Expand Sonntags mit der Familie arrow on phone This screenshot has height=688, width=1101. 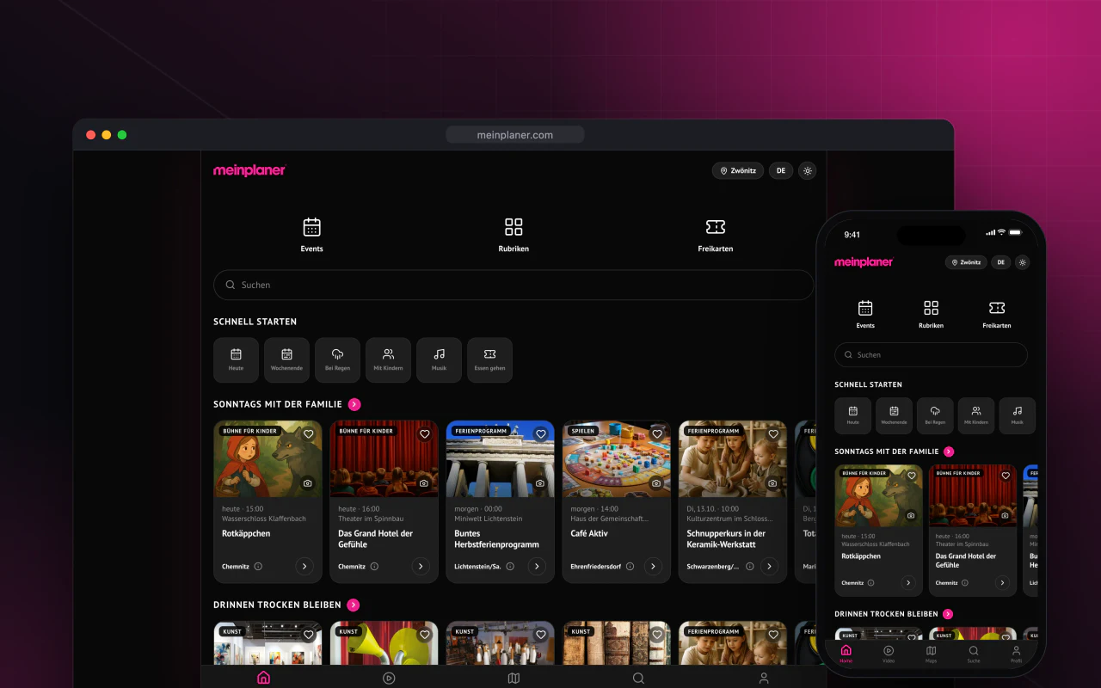(x=949, y=451)
